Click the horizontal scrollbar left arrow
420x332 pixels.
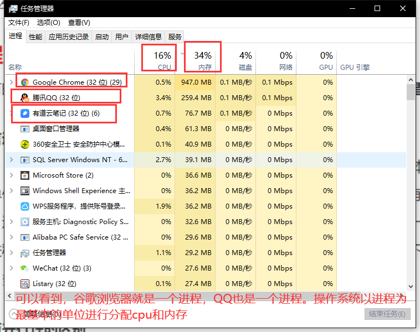point(9,295)
